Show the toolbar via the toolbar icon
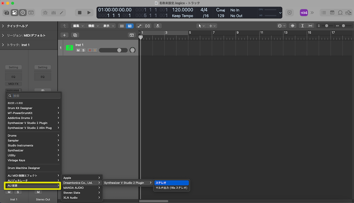This screenshot has height=203, width=354. tap(31, 13)
